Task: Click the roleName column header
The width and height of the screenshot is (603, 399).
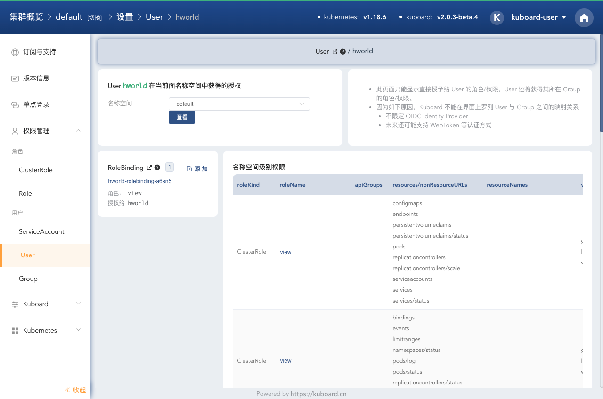Action: [293, 185]
